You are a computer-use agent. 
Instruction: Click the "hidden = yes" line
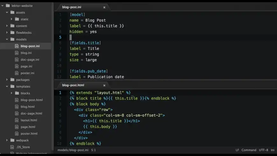click(x=83, y=32)
